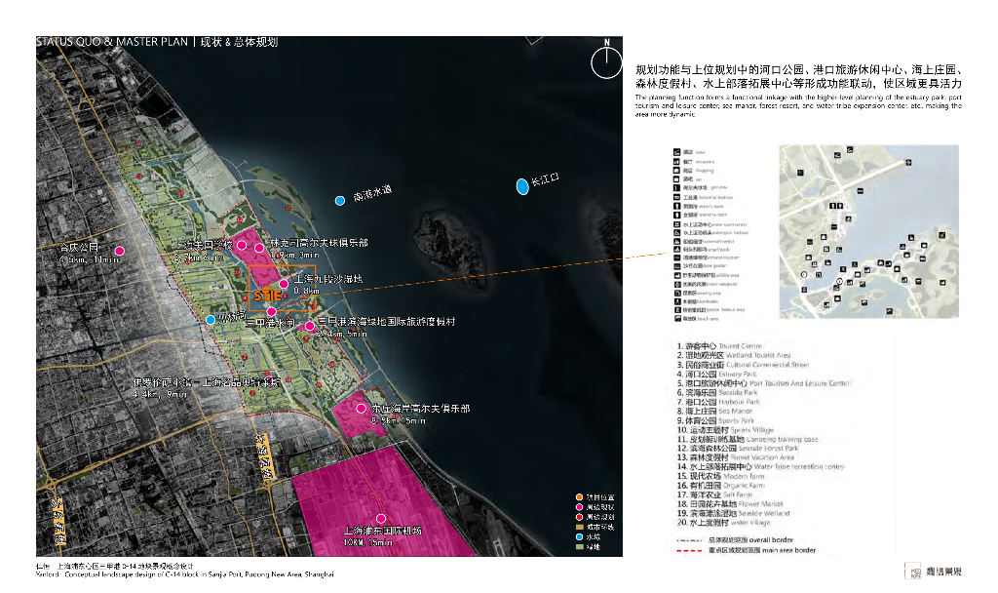The image size is (998, 593).
Task: Click '10. Sports Village' list entry
Action: [725, 430]
